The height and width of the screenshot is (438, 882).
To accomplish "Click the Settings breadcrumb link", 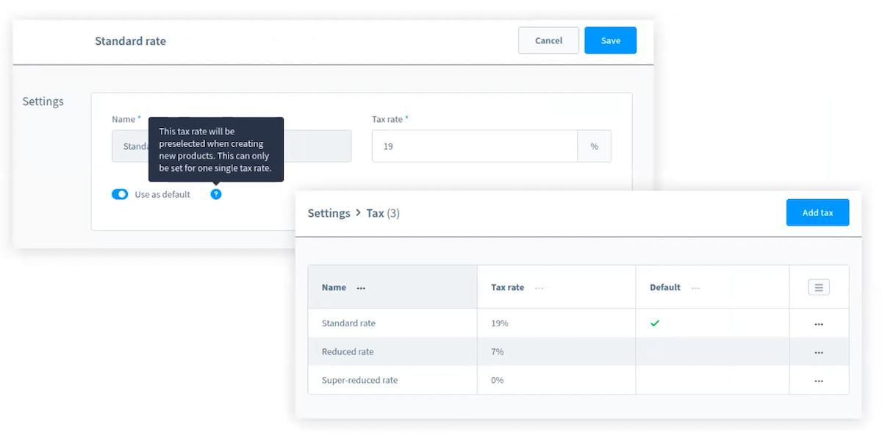I will [x=329, y=213].
